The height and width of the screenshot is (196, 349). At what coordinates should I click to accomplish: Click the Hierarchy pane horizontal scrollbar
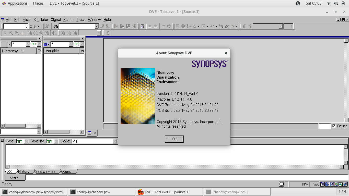21,126
